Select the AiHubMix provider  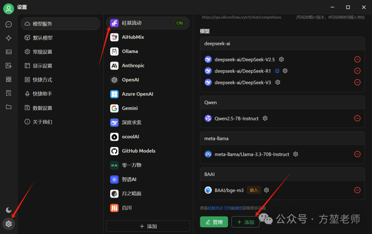pos(148,37)
